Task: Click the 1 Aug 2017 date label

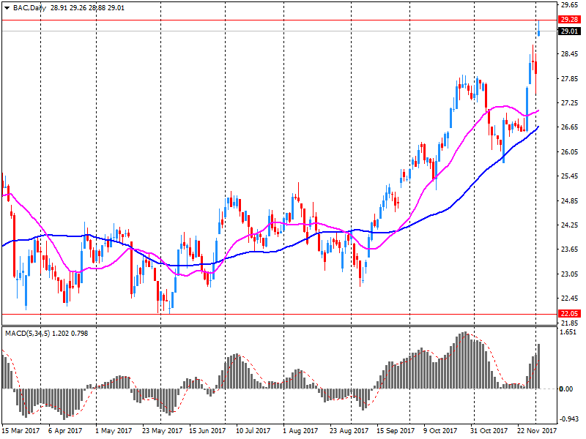Action: click(x=300, y=431)
